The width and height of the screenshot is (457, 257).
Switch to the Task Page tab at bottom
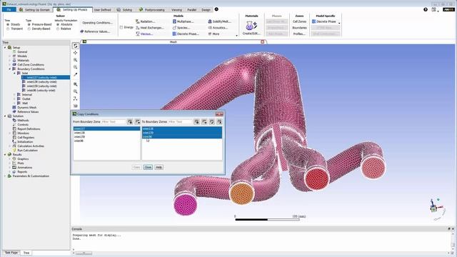(11, 253)
